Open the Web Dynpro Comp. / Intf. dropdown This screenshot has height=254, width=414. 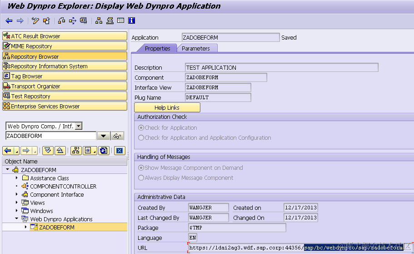coord(79,126)
